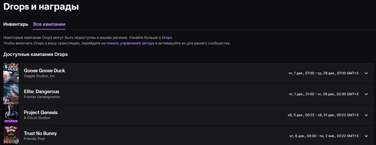Click the Trust No Bunny game thumbnail
Screen dimensions: 376x145
click(11, 135)
